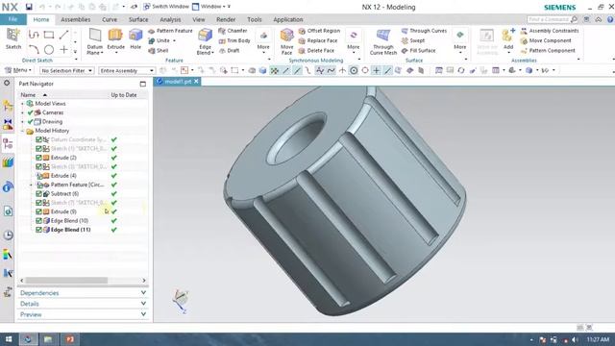The image size is (615, 346).
Task: Save the part with the Save icon
Action: pyautogui.click(x=29, y=7)
